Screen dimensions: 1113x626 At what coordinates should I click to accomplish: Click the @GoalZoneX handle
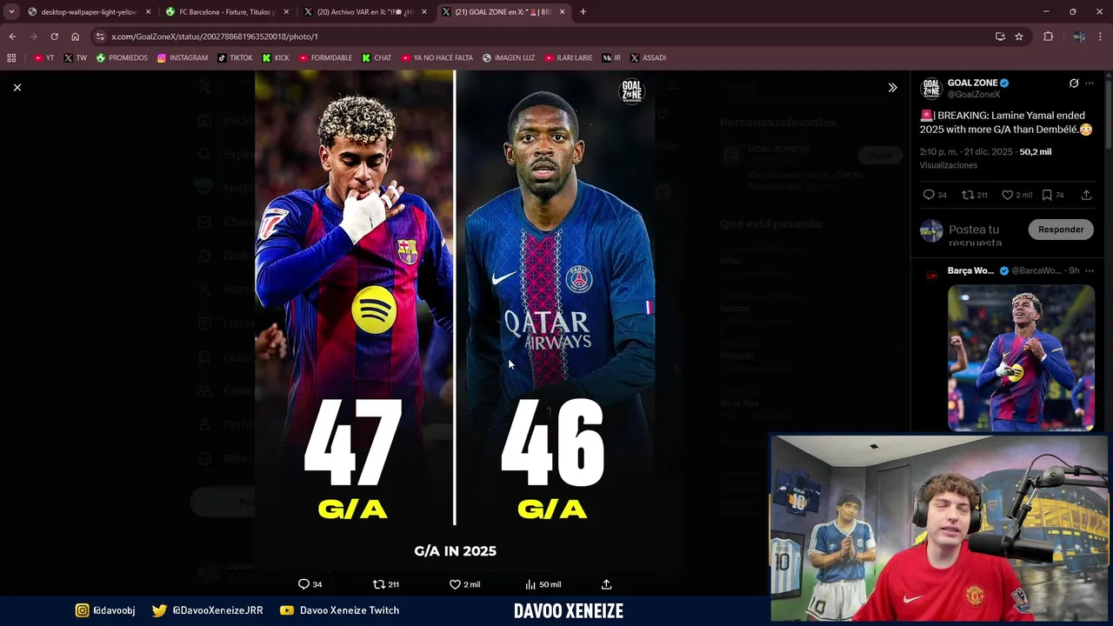(x=974, y=94)
